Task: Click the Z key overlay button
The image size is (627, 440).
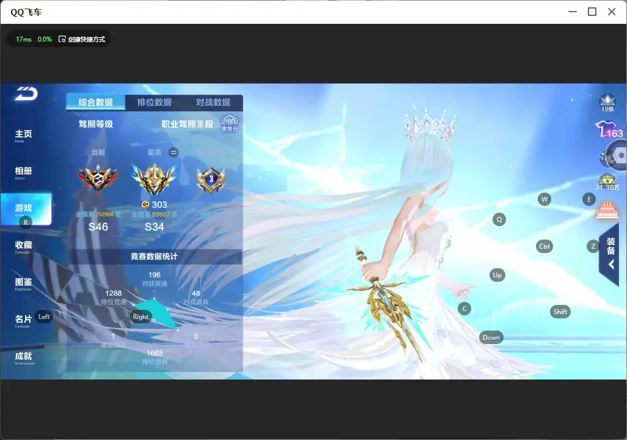Action: coord(593,246)
